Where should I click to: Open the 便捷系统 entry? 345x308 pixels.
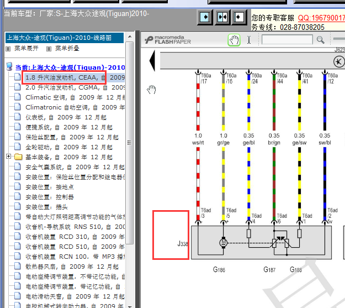69,127
